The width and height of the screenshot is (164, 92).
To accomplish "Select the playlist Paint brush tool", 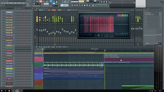I will coord(41,47).
